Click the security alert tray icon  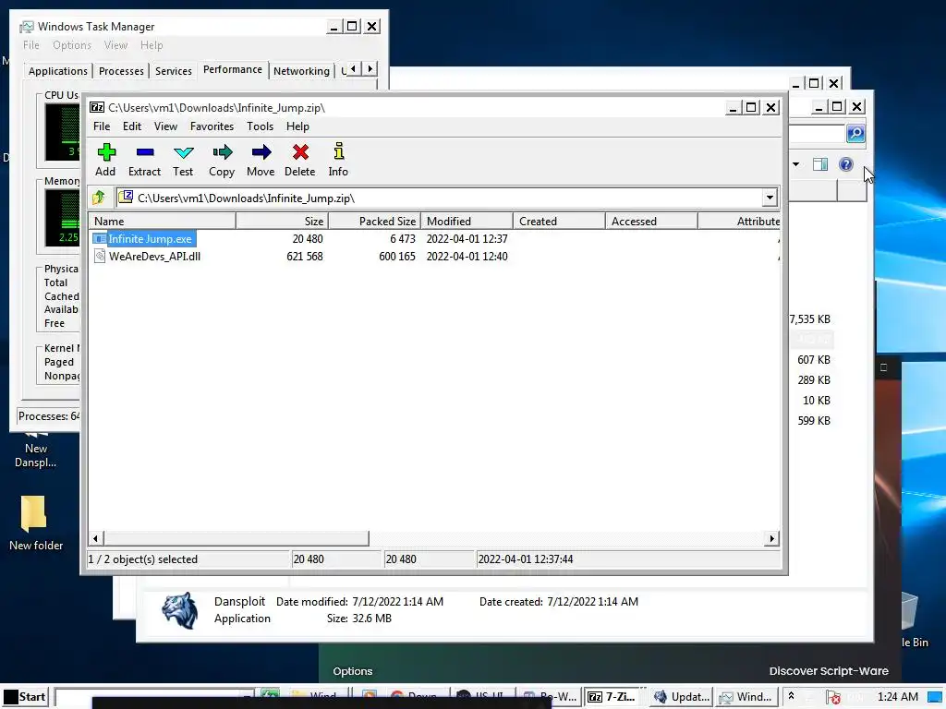(833, 697)
